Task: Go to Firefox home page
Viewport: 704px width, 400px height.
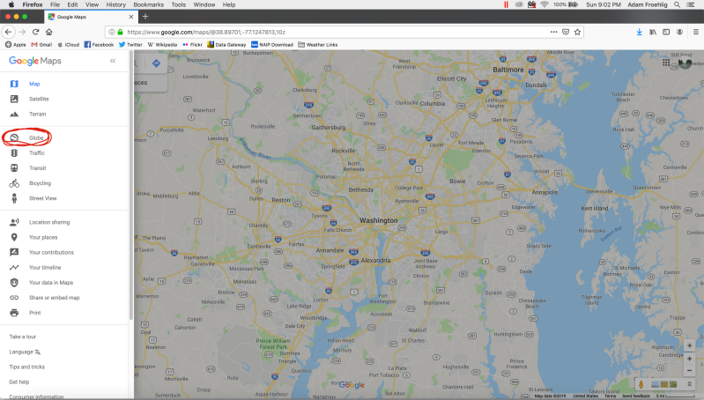Action: [49, 32]
